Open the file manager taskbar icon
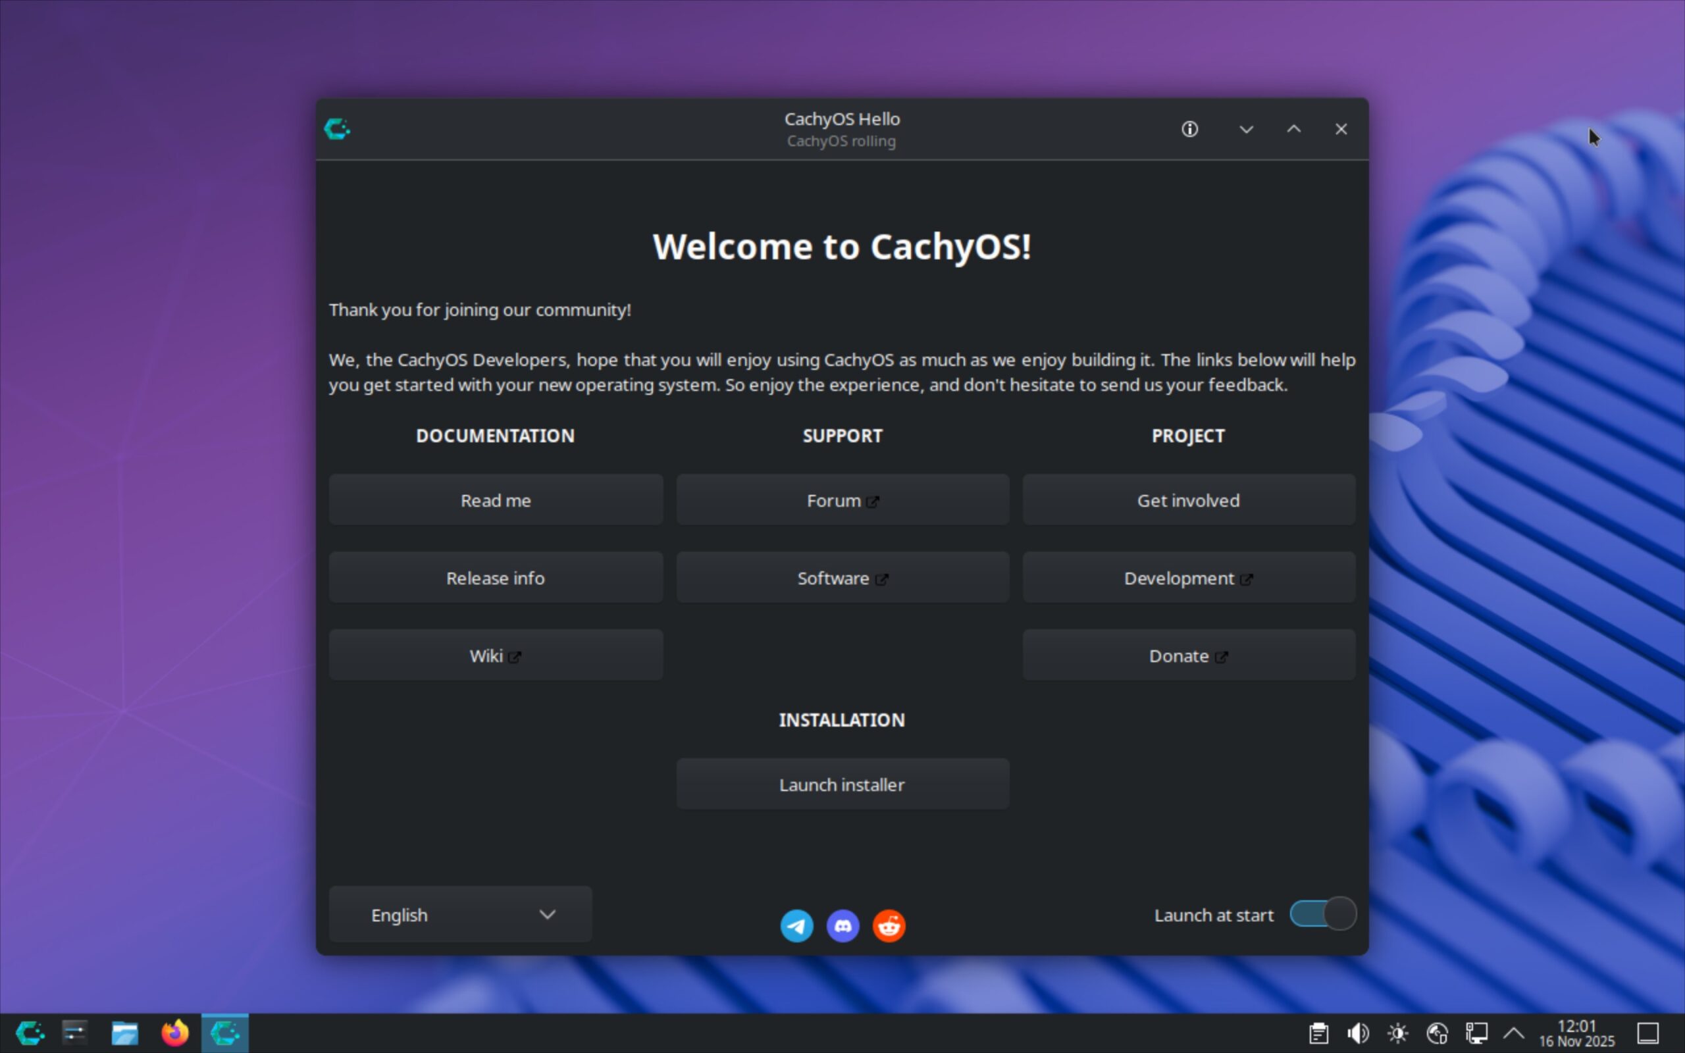The width and height of the screenshot is (1685, 1053). (124, 1032)
